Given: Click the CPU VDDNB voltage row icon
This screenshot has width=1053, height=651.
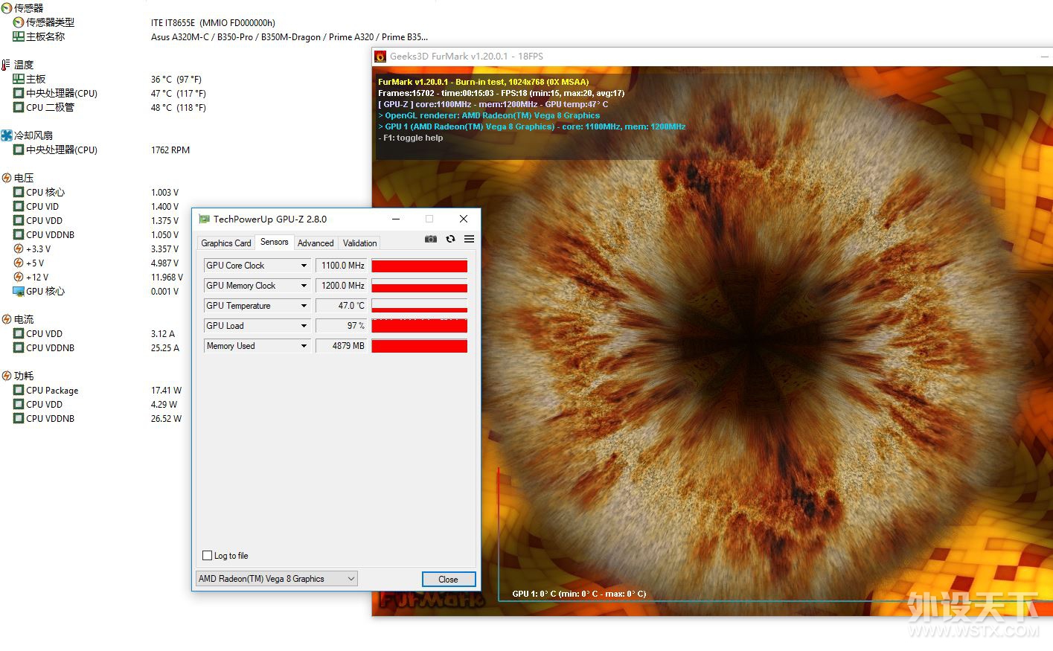Looking at the screenshot, I should click(x=19, y=234).
